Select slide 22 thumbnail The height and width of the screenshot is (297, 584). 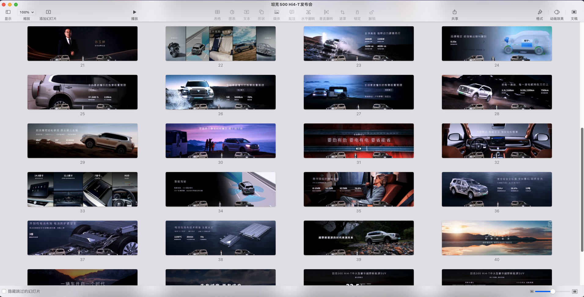pyautogui.click(x=221, y=43)
